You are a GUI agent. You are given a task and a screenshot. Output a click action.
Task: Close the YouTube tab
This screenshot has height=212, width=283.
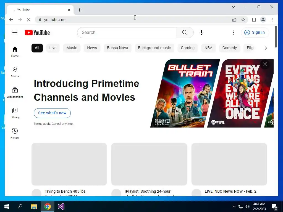(x=69, y=10)
